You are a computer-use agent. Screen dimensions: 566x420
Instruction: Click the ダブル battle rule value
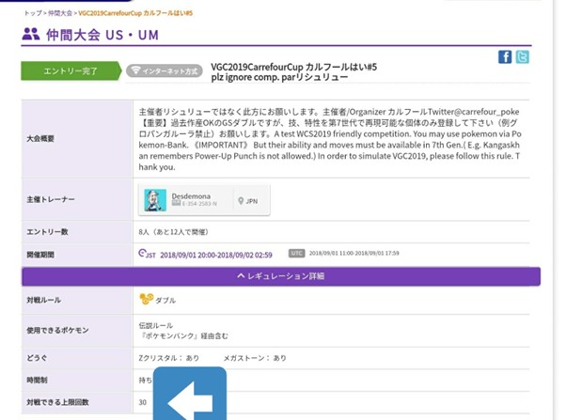[165, 301]
